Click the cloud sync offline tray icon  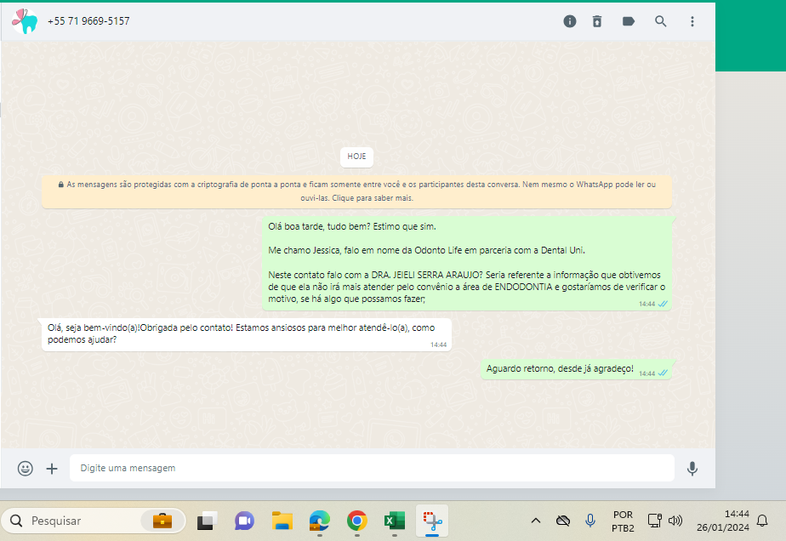pyautogui.click(x=563, y=521)
